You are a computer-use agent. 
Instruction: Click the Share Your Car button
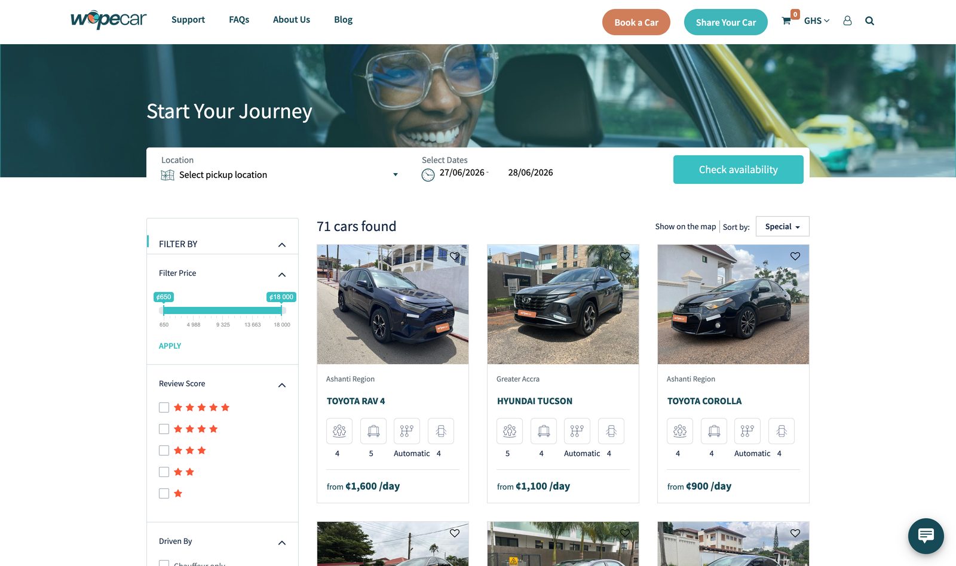(x=726, y=22)
